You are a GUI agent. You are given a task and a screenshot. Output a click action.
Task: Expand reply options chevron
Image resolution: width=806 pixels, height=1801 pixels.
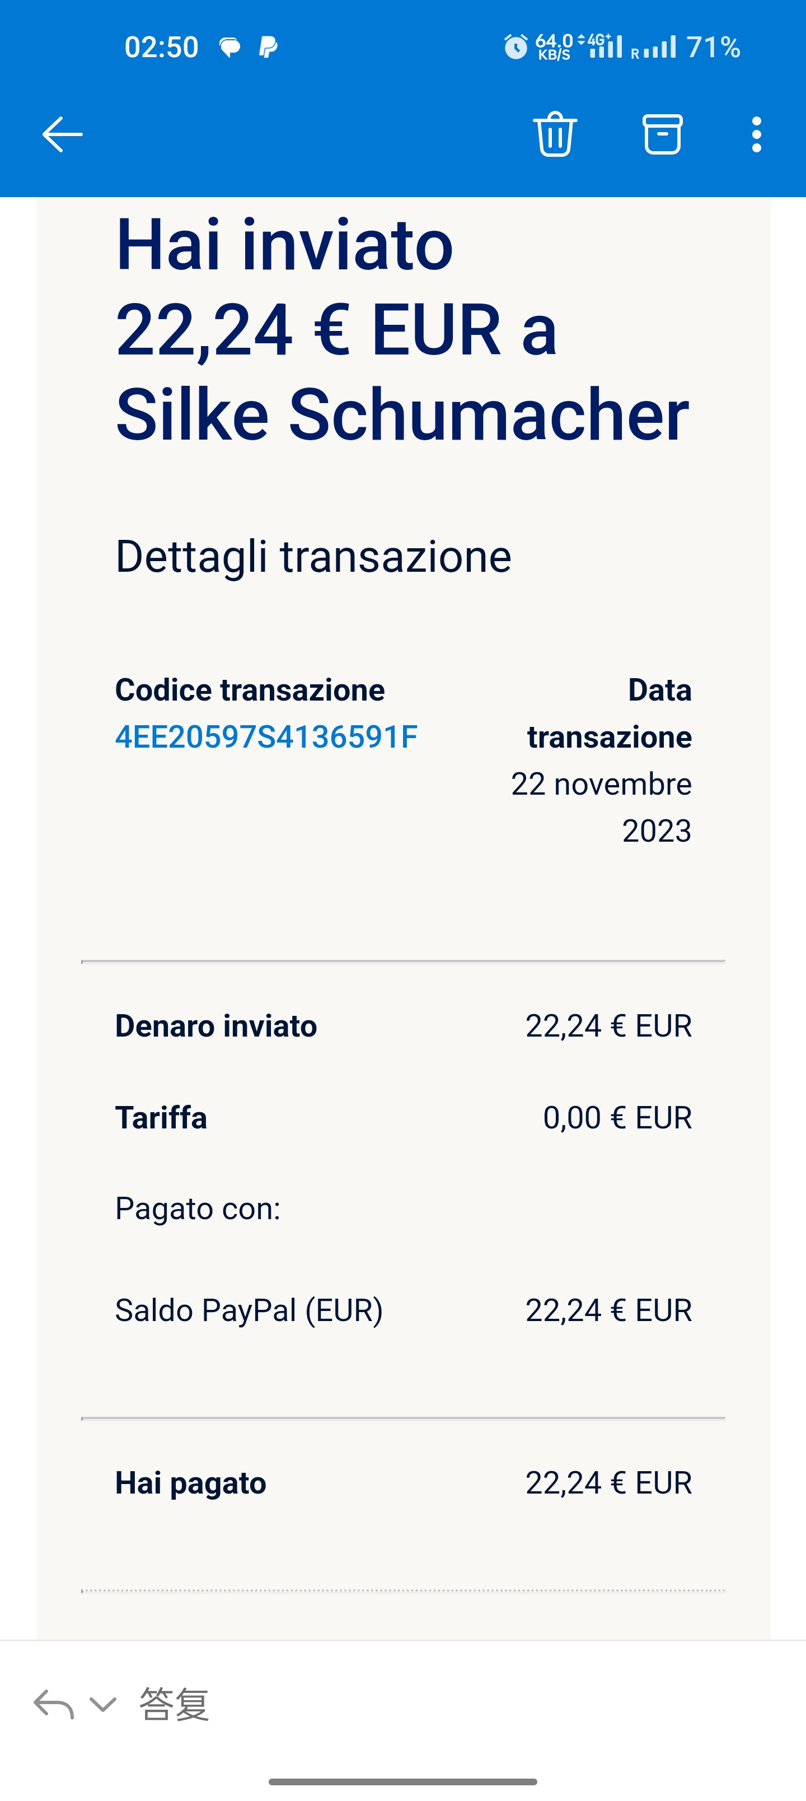point(103,1704)
